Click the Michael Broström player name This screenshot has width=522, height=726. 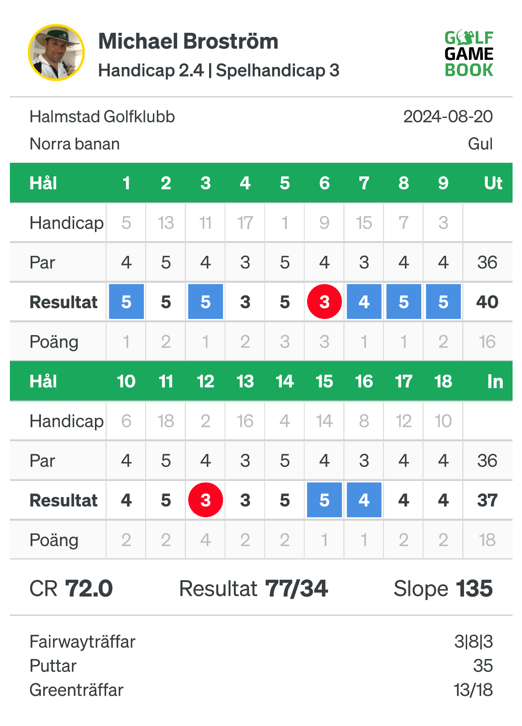coord(188,41)
